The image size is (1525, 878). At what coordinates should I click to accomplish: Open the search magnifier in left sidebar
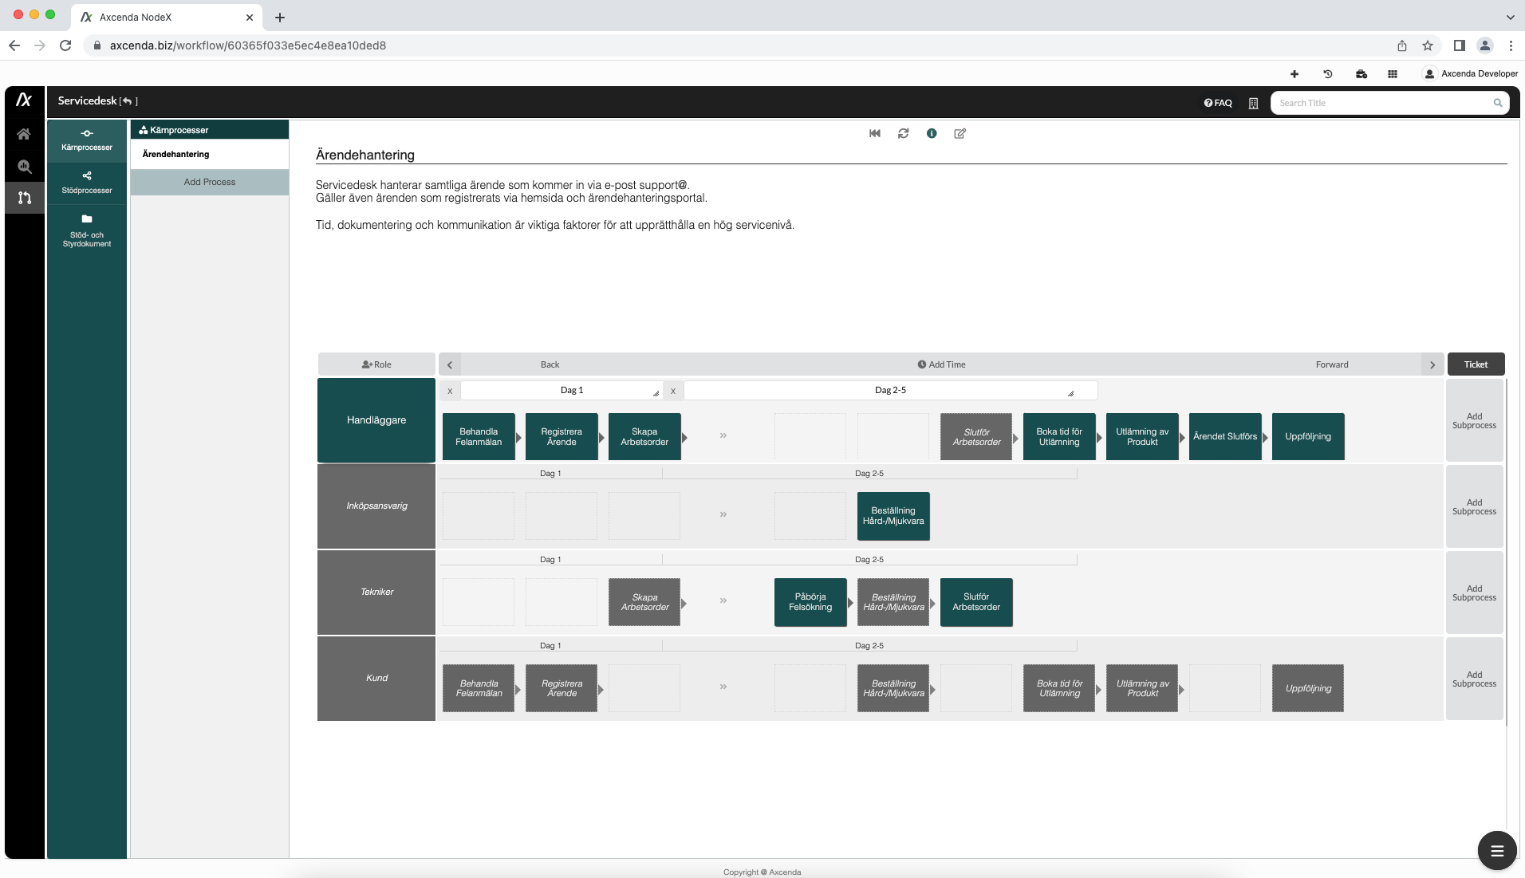coord(24,167)
